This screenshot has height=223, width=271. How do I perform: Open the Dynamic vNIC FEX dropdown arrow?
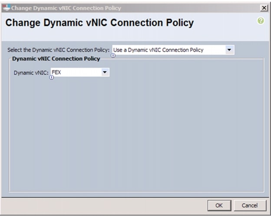[105, 72]
